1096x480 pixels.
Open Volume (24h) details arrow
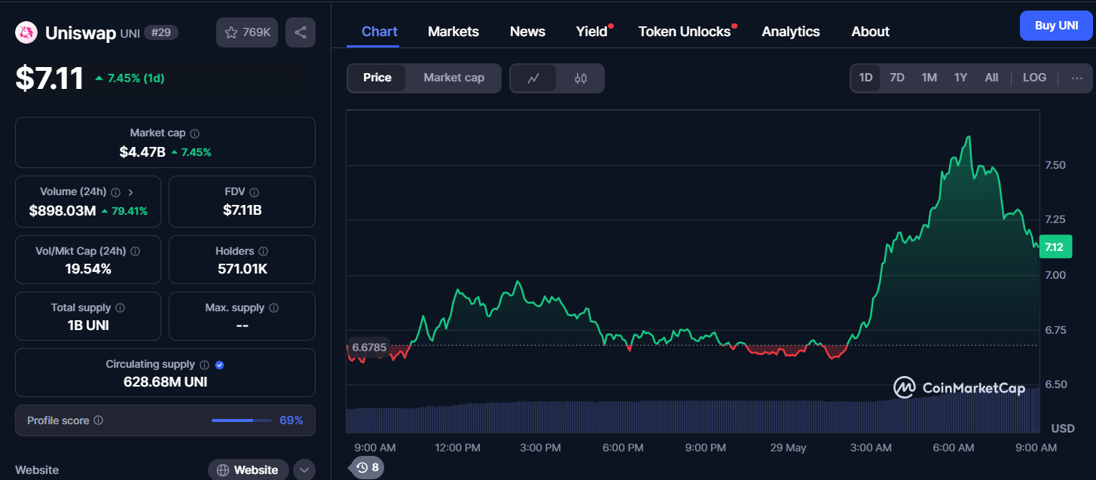[130, 192]
